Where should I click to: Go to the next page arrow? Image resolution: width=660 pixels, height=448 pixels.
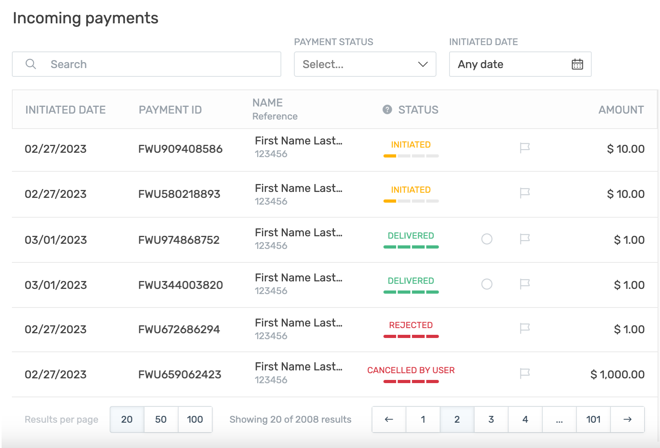pyautogui.click(x=628, y=420)
